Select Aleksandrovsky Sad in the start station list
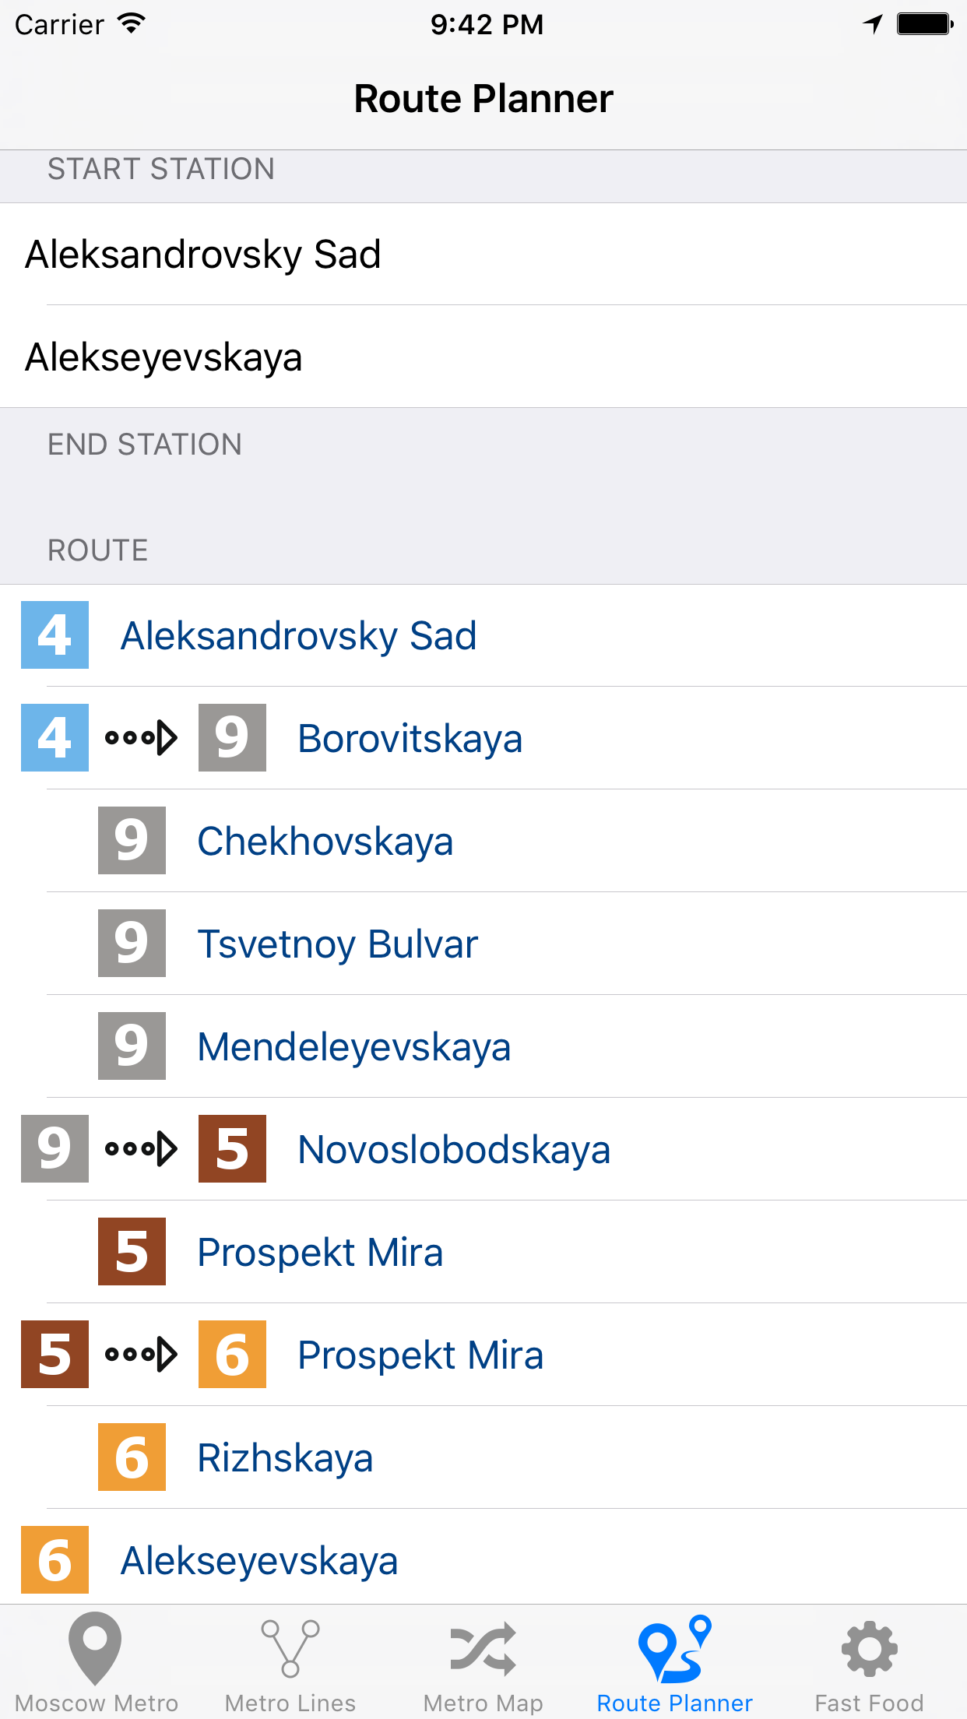Viewport: 967px width, 1719px height. click(x=483, y=254)
